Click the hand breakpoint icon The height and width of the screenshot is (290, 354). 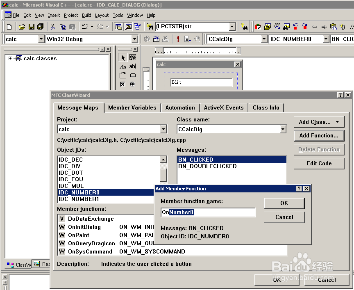tap(197, 39)
